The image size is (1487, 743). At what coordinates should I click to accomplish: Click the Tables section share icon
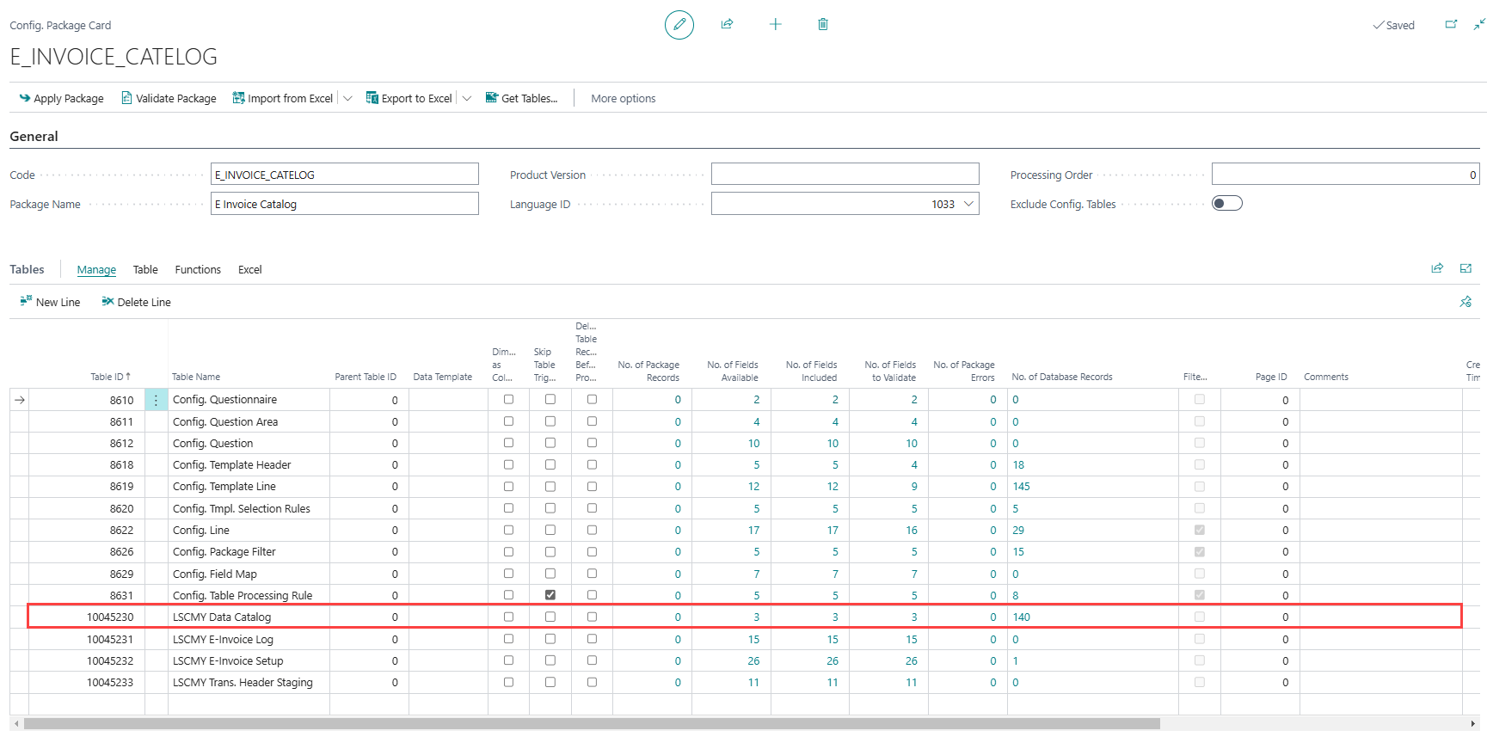1436,268
